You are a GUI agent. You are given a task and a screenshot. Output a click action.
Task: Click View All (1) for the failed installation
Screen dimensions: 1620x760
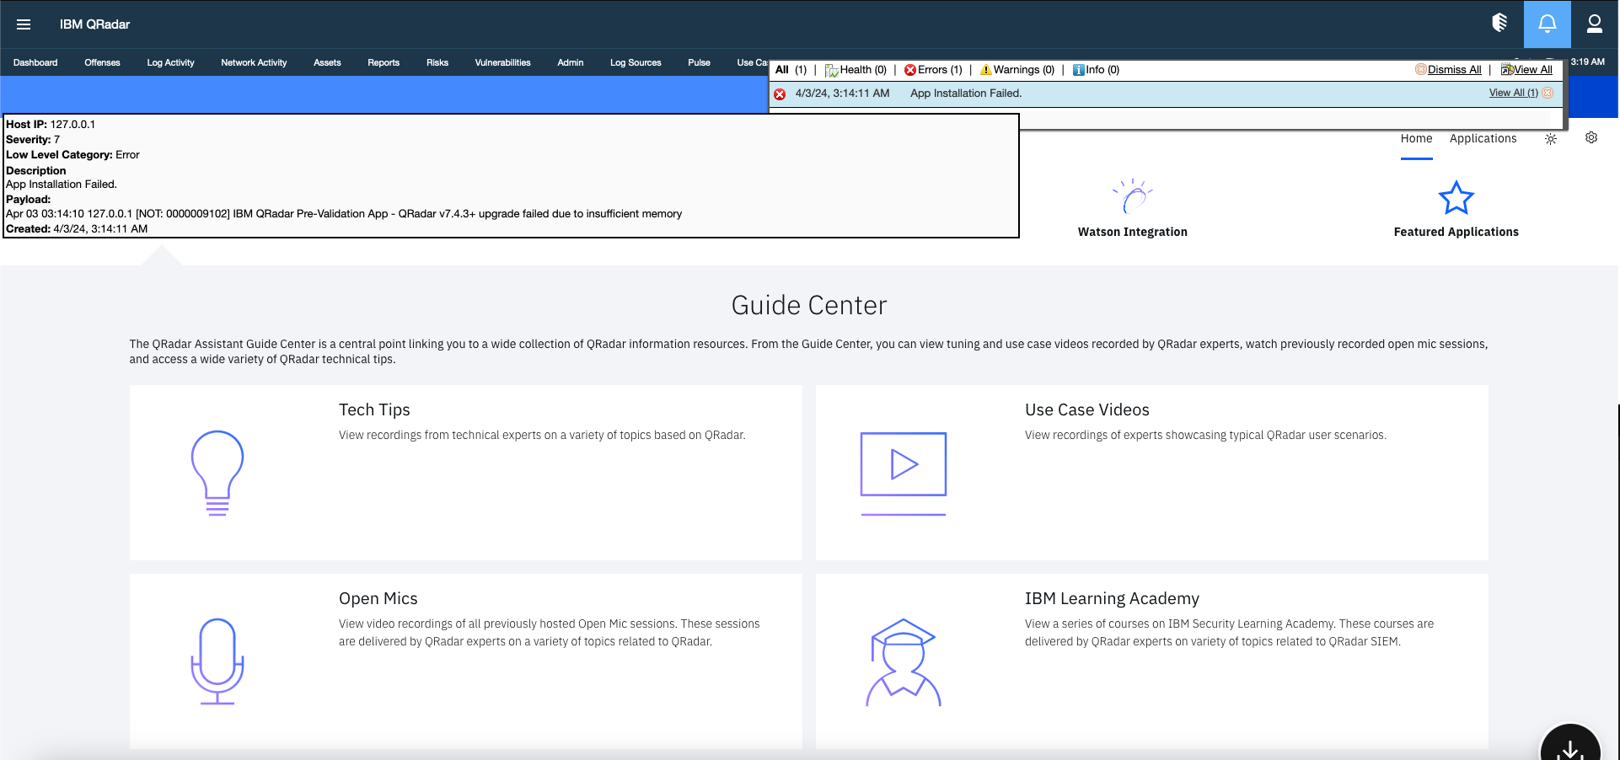pos(1513,93)
